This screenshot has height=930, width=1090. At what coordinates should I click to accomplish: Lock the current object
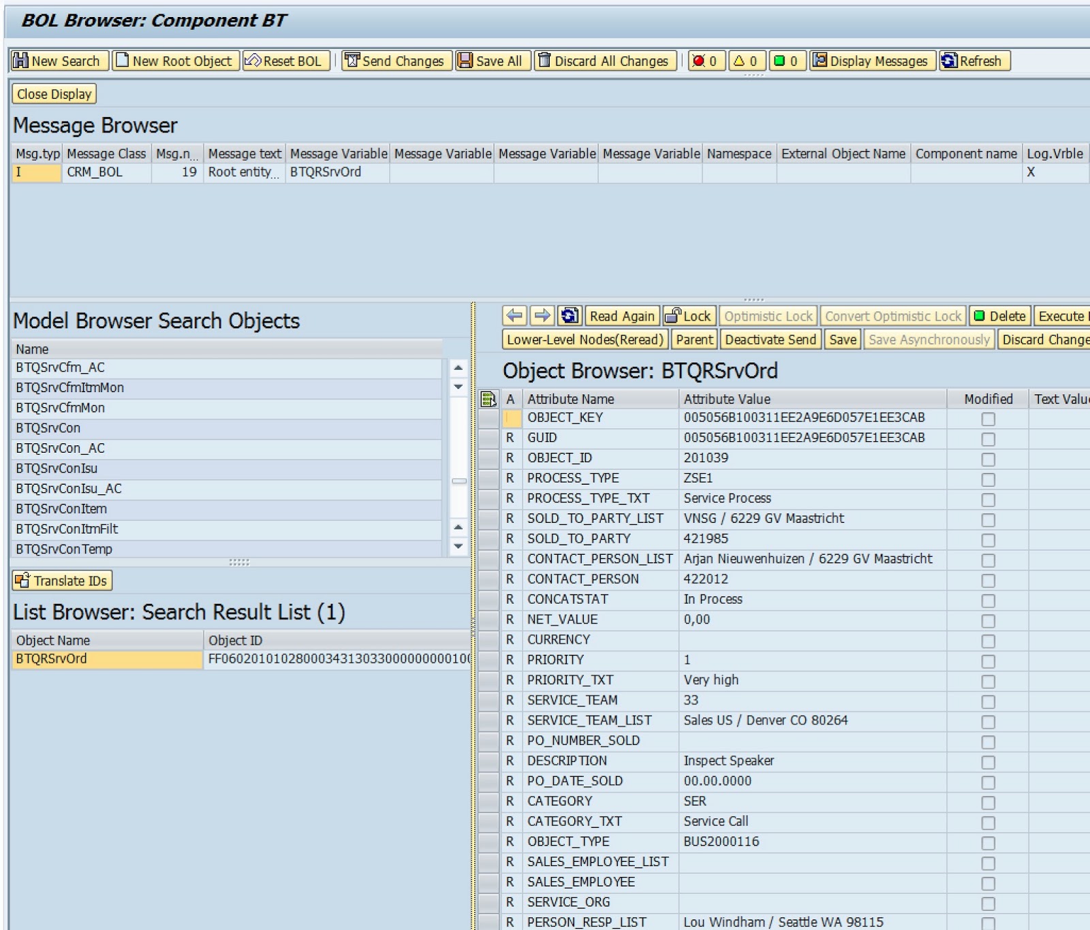pyautogui.click(x=689, y=316)
